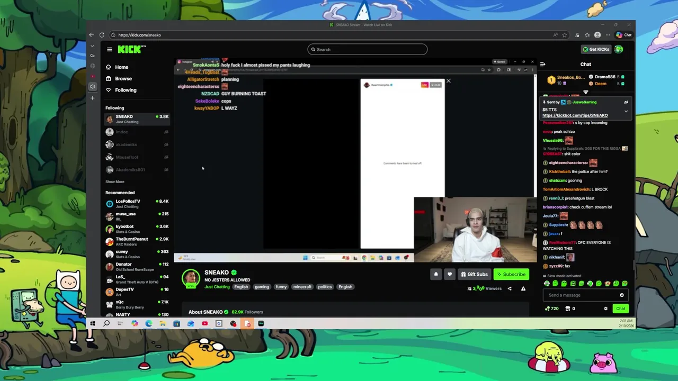678x381 pixels.
Task: Open the kickbot.com tips link in the pinned message
Action: click(x=575, y=115)
